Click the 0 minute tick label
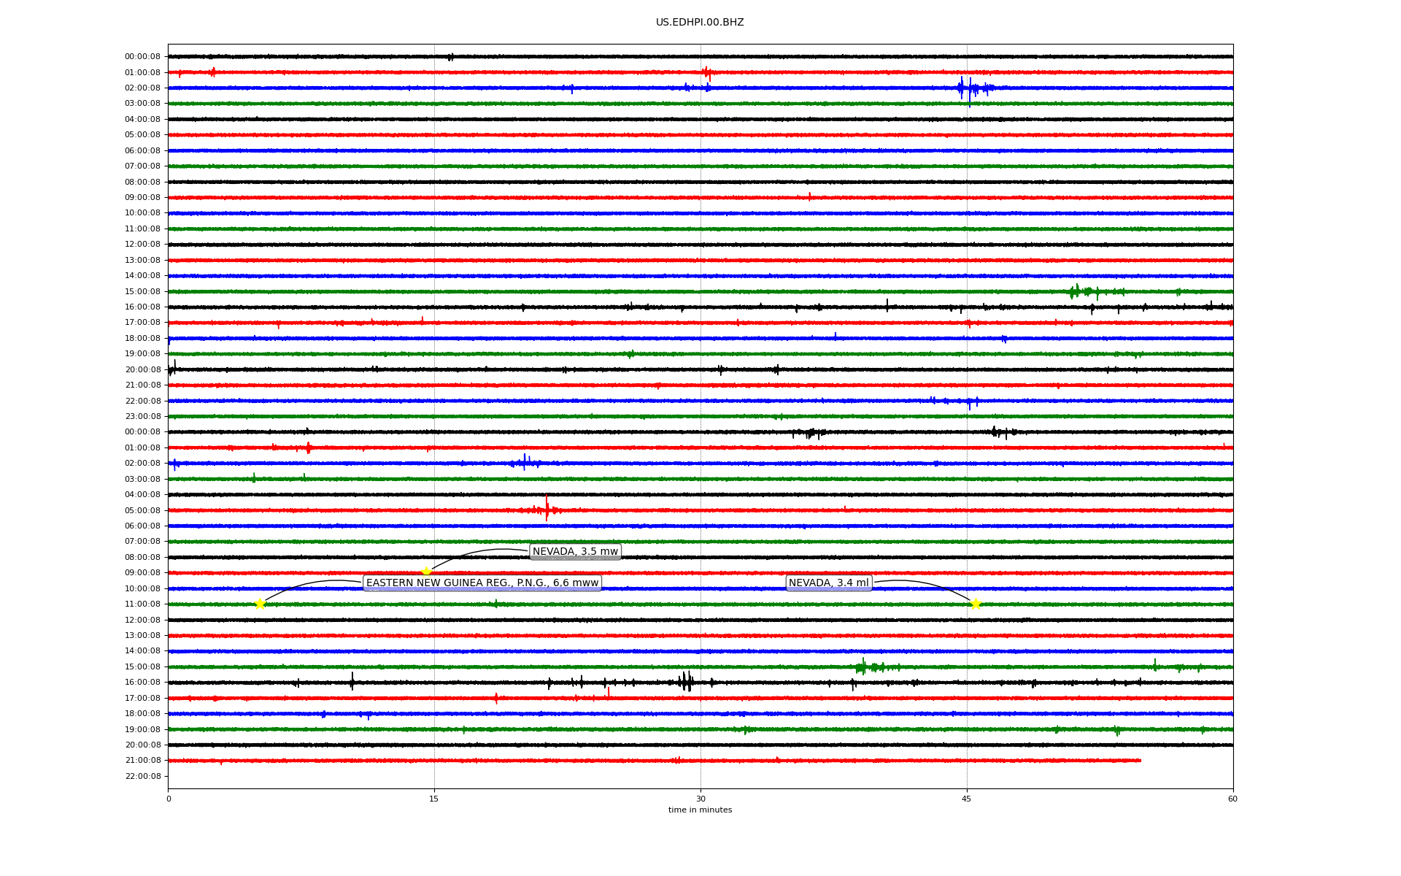 (169, 799)
